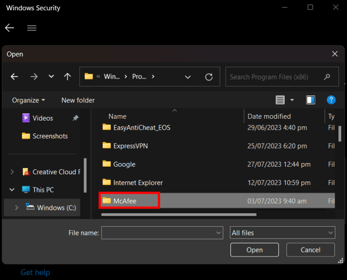Maximize the Windows Security window
347x280 pixels.
(x=310, y=7)
